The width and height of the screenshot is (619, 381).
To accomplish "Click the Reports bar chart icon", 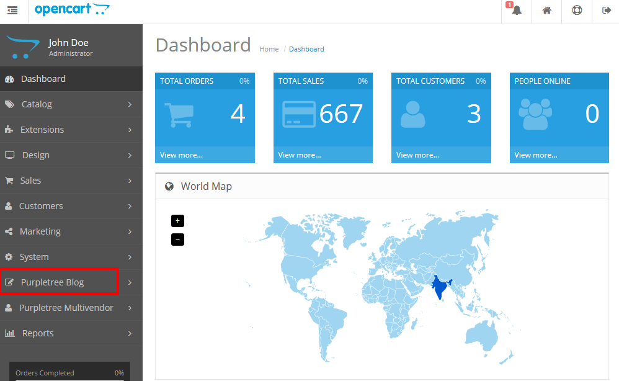I will pos(10,333).
